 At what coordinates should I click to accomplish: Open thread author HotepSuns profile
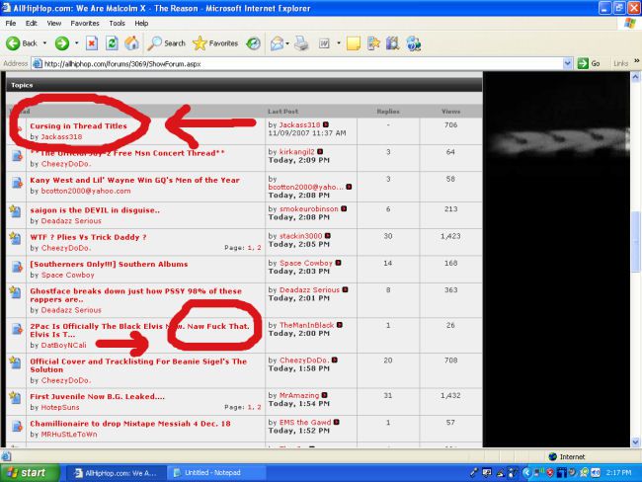pyautogui.click(x=60, y=408)
